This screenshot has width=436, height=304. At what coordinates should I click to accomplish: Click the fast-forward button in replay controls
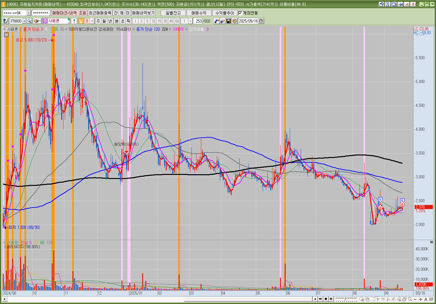(x=331, y=299)
